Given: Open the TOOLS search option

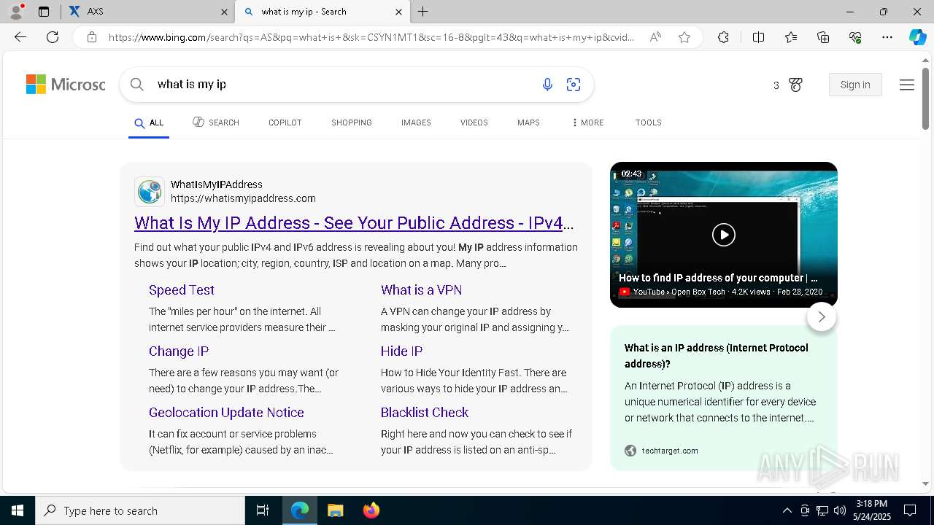Looking at the screenshot, I should (649, 122).
